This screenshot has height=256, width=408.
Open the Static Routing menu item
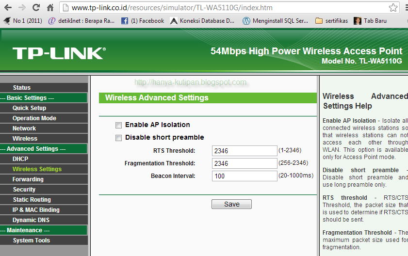[x=44, y=200]
